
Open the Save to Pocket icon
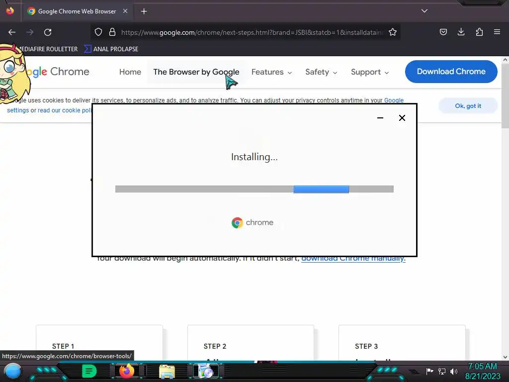[443, 32]
